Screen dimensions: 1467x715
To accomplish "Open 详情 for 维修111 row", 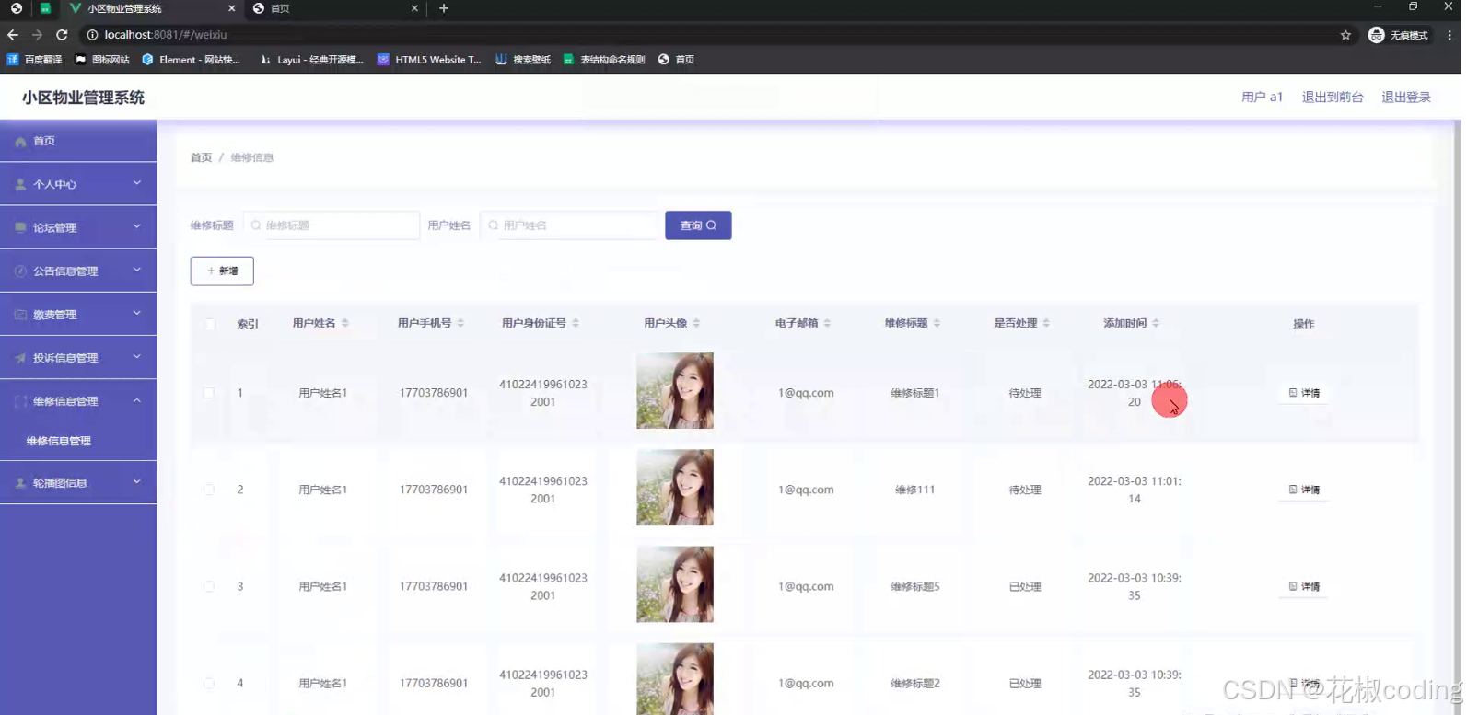I will pyautogui.click(x=1304, y=490).
